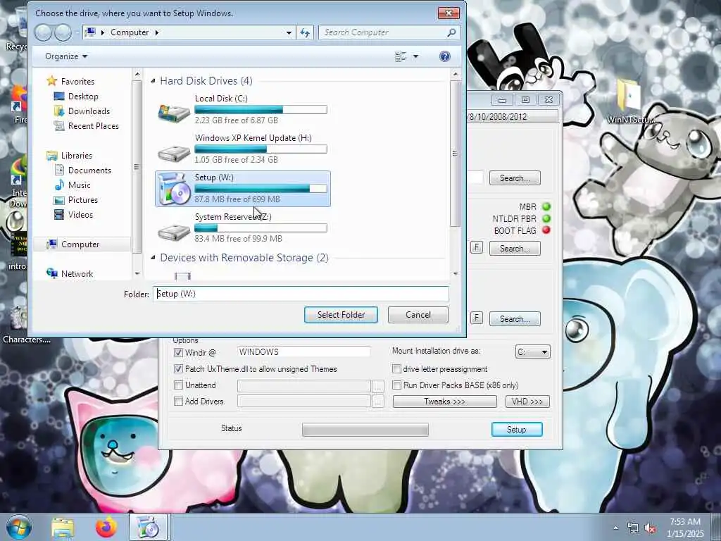Open File Explorer from taskbar

(63, 527)
